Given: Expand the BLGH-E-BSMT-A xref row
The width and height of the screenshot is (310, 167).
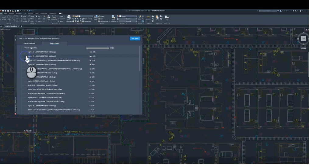Looking at the screenshot, I should tap(25, 93).
